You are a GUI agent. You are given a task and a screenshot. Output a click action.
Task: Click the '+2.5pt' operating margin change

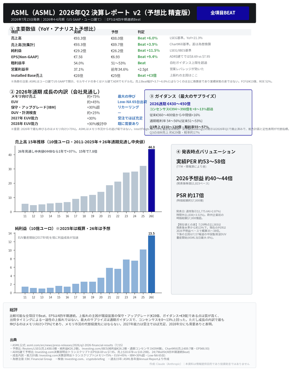[x=143, y=69]
